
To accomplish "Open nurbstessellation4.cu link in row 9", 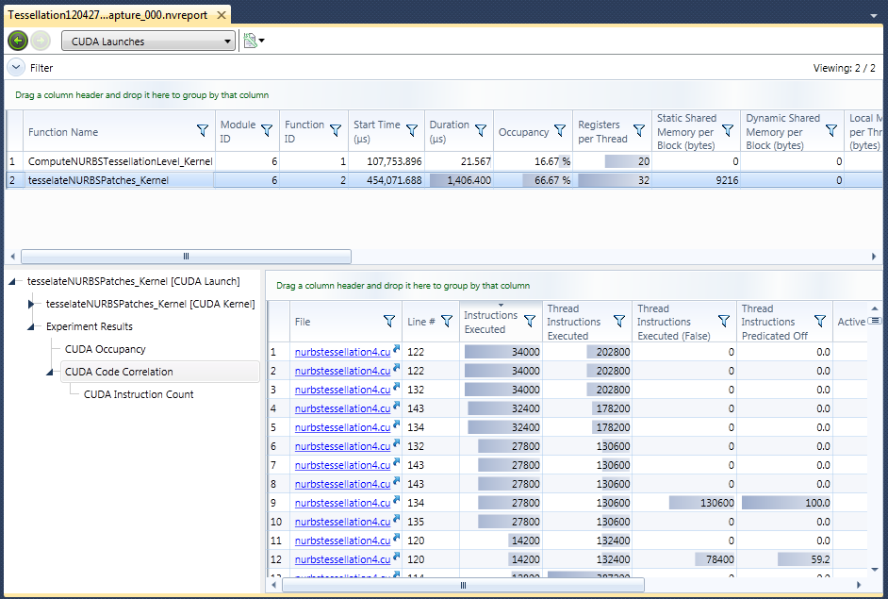I will click(341, 503).
